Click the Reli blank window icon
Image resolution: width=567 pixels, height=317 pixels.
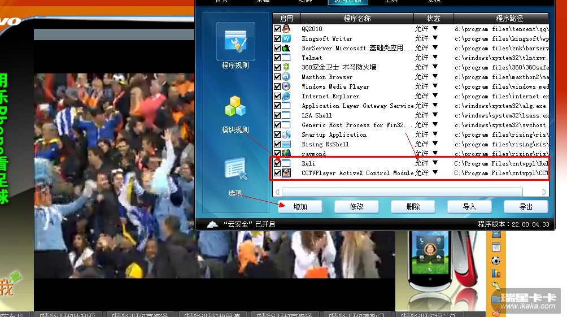(x=286, y=163)
